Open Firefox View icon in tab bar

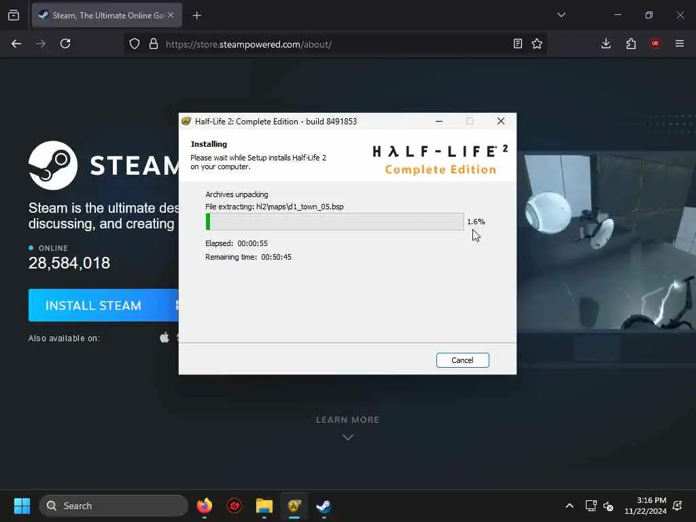14,15
